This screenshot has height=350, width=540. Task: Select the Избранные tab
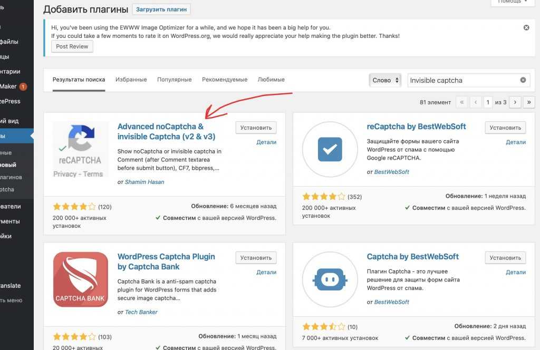click(131, 80)
